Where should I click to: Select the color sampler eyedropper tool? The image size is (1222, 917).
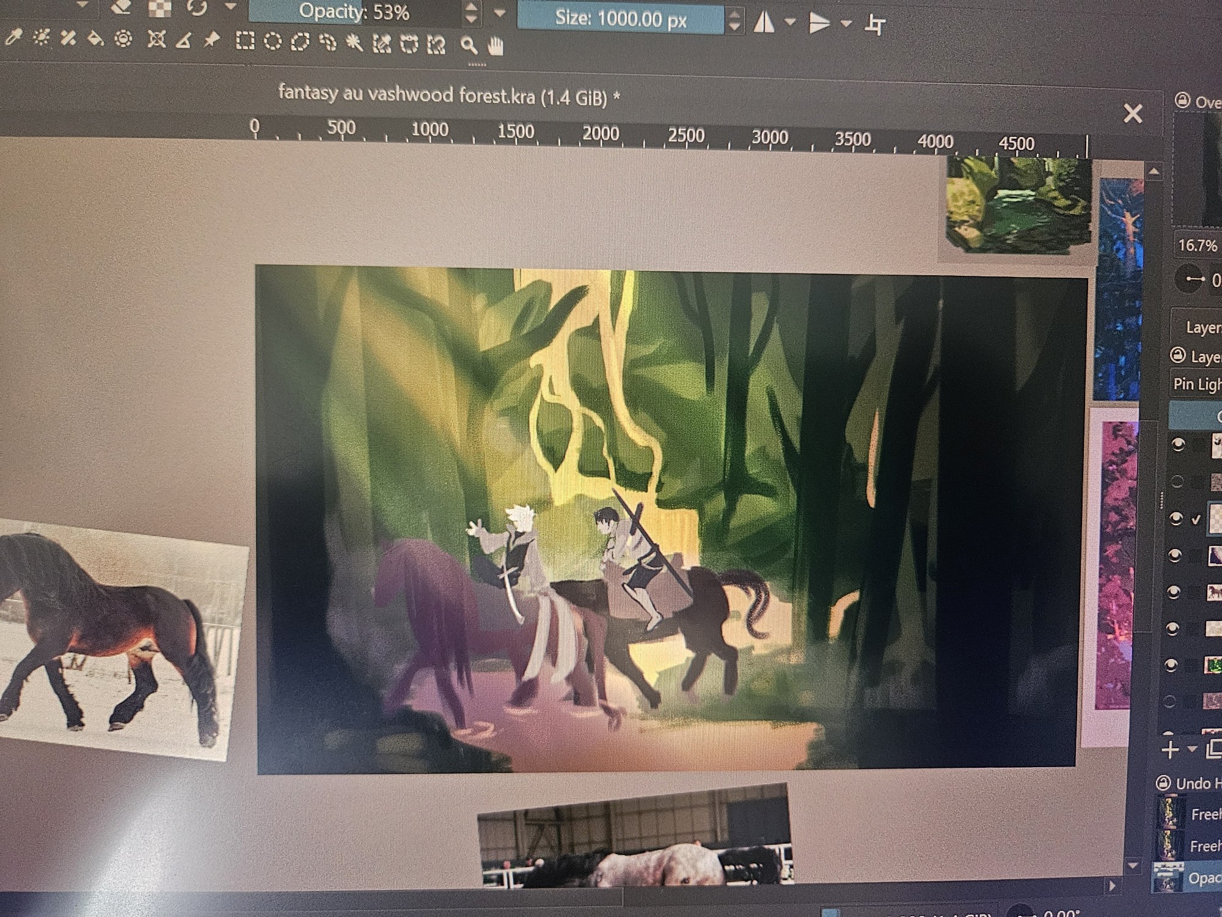[x=13, y=39]
